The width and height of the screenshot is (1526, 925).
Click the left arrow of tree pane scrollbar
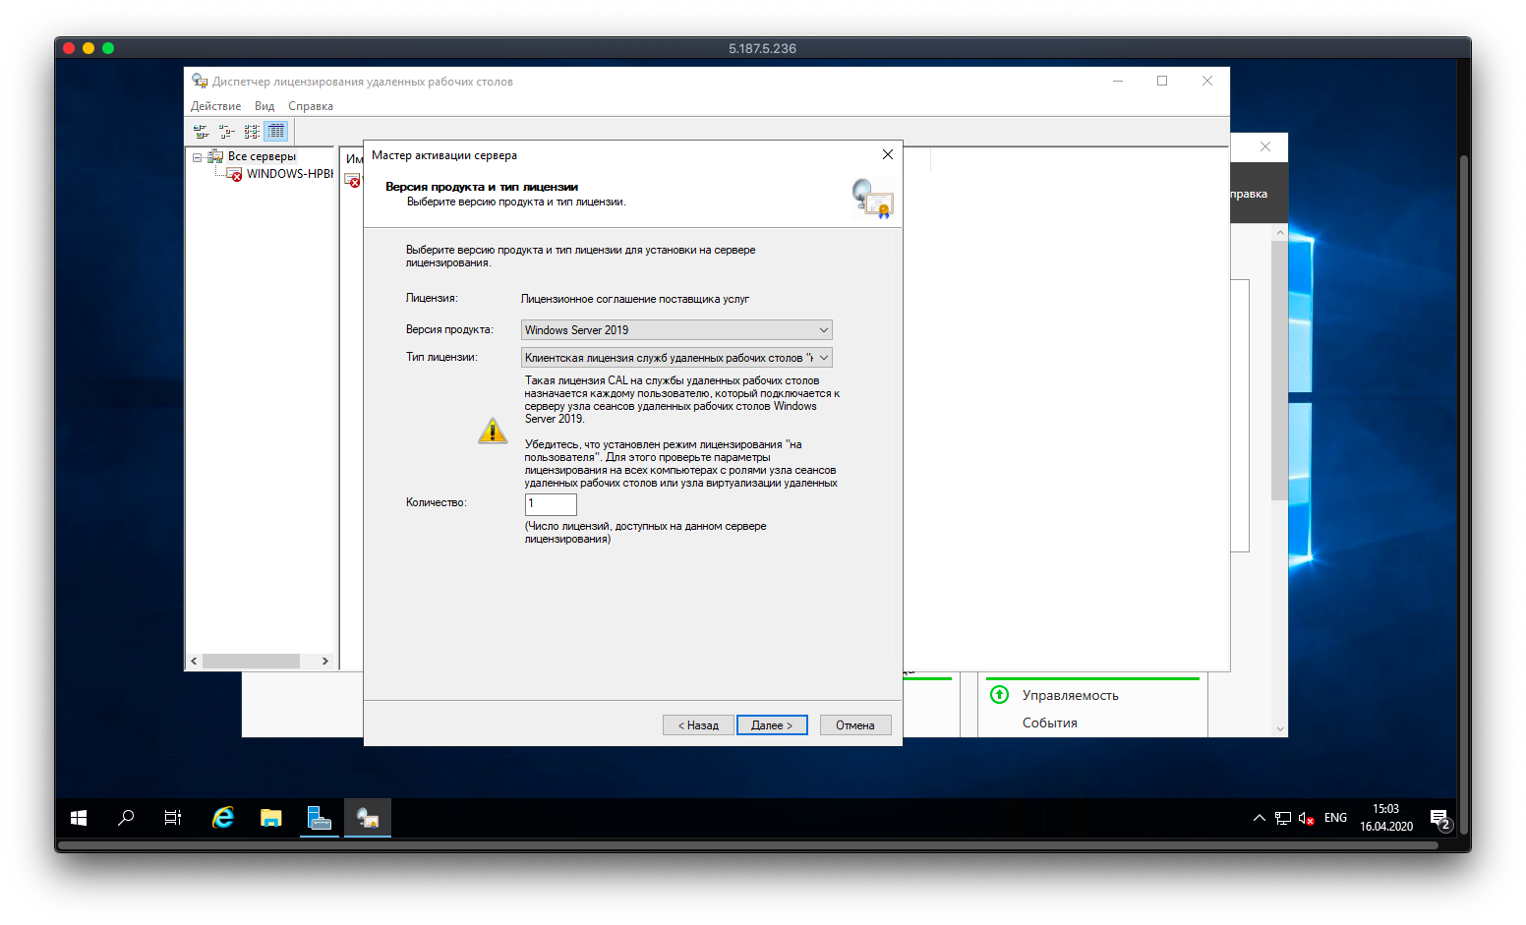coord(194,662)
